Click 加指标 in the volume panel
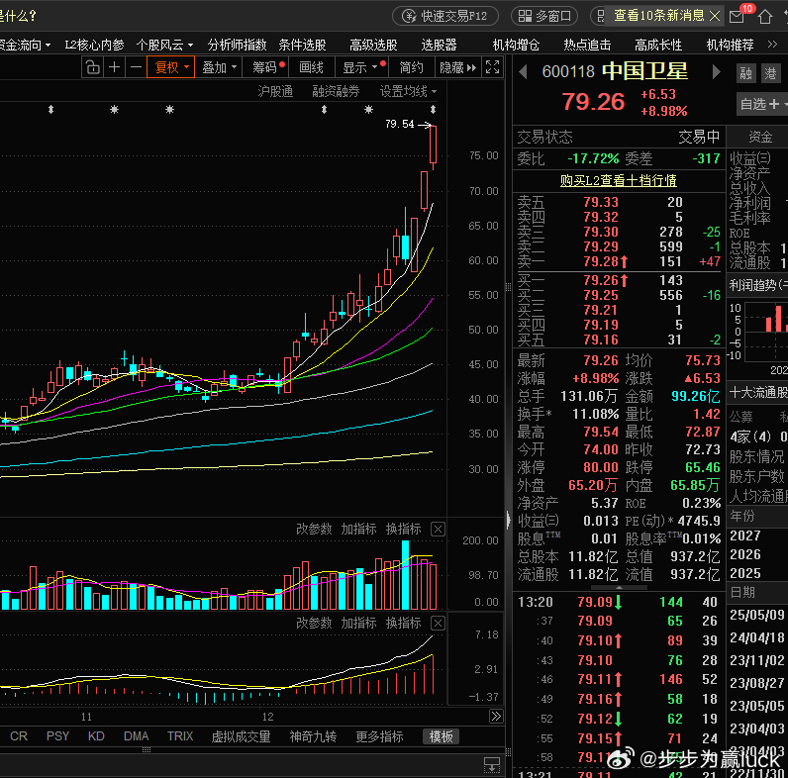 (x=358, y=529)
